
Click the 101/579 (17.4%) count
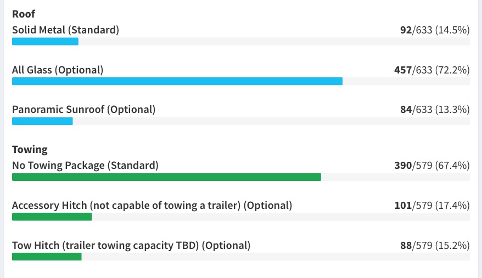[x=432, y=206]
